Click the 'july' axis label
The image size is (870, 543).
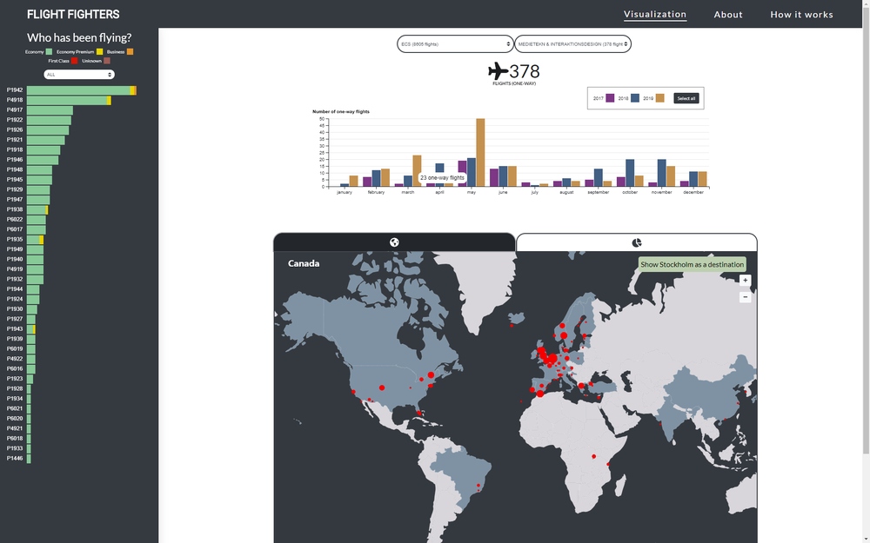pos(535,192)
